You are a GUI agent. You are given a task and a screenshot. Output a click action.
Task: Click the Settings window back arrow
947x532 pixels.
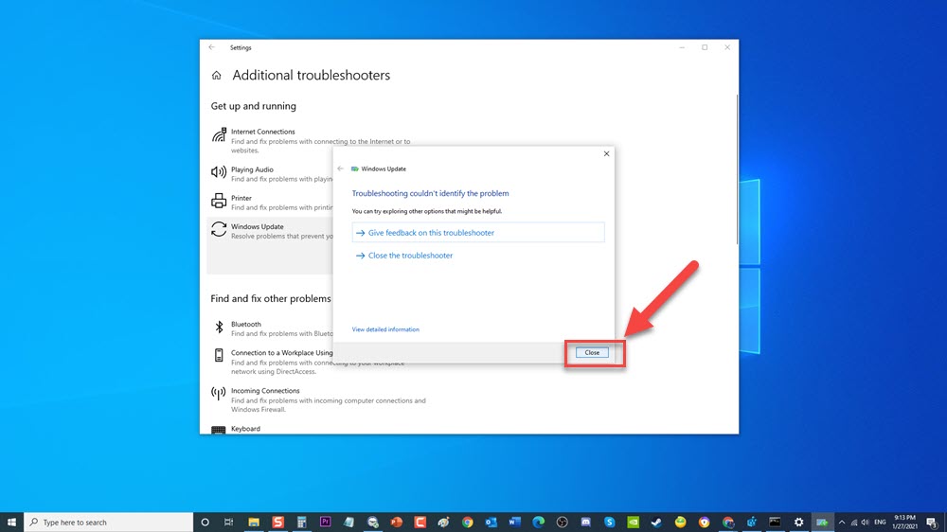point(211,47)
